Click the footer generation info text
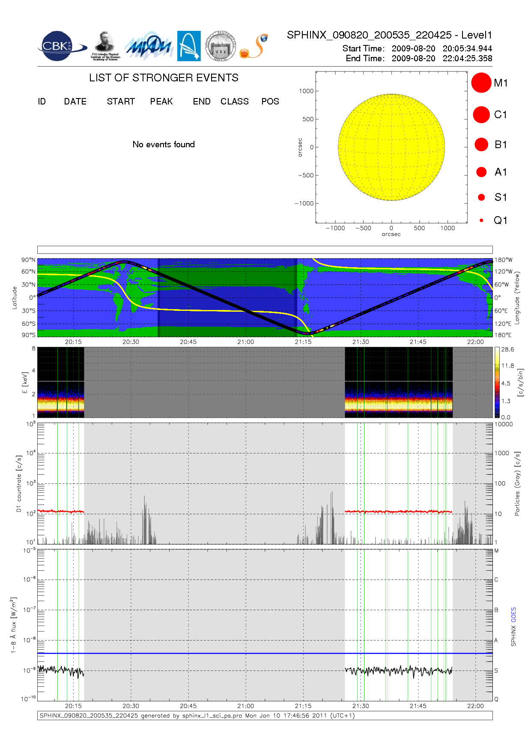This screenshot has width=531, height=751. click(197, 715)
